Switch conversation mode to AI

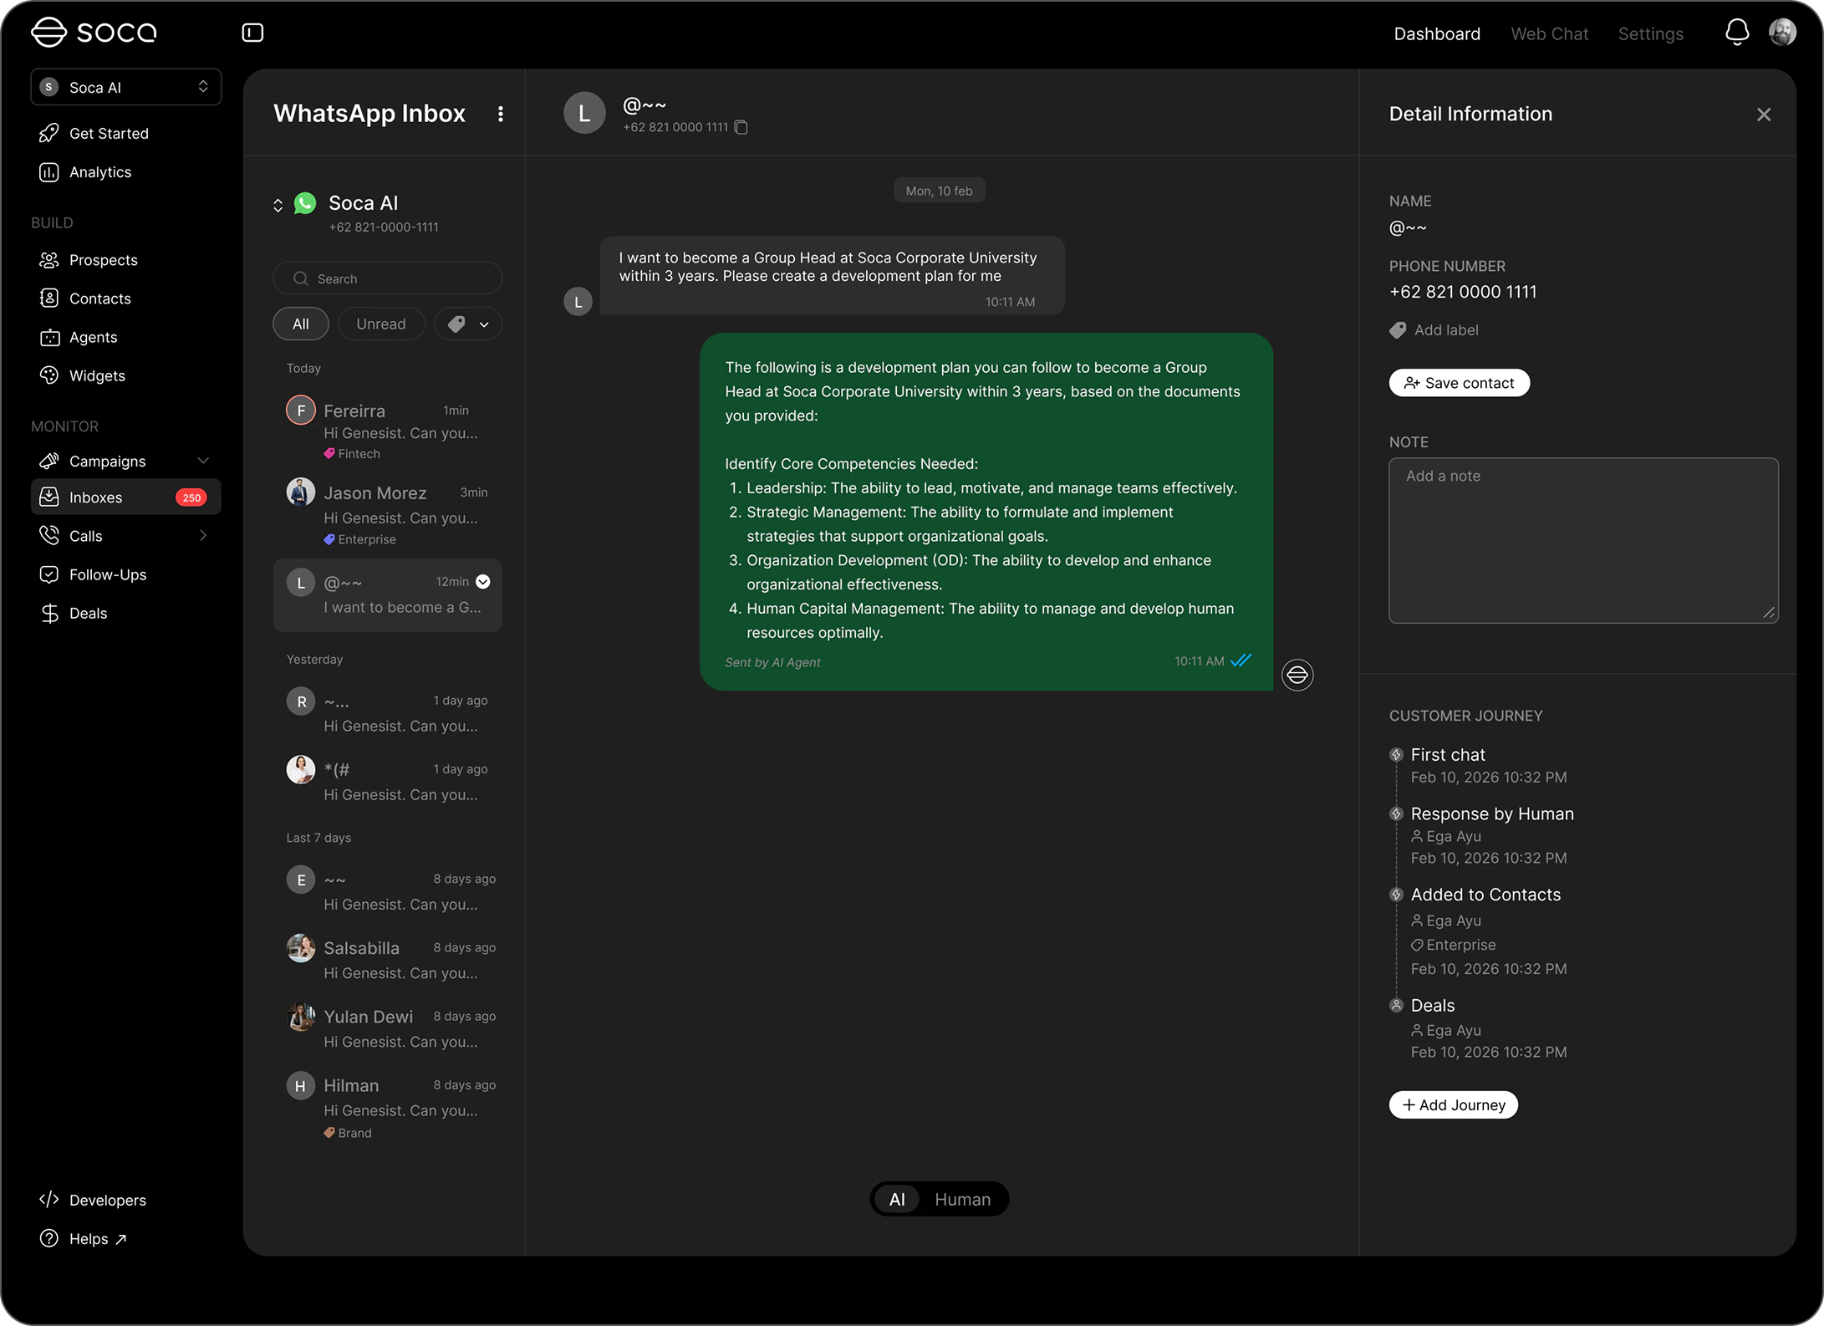tap(896, 1199)
